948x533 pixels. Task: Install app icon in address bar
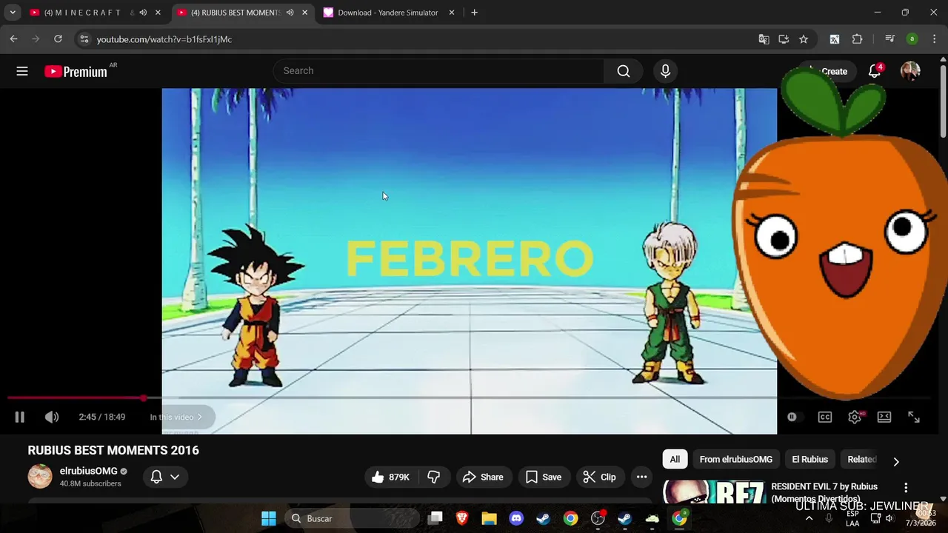(x=784, y=39)
